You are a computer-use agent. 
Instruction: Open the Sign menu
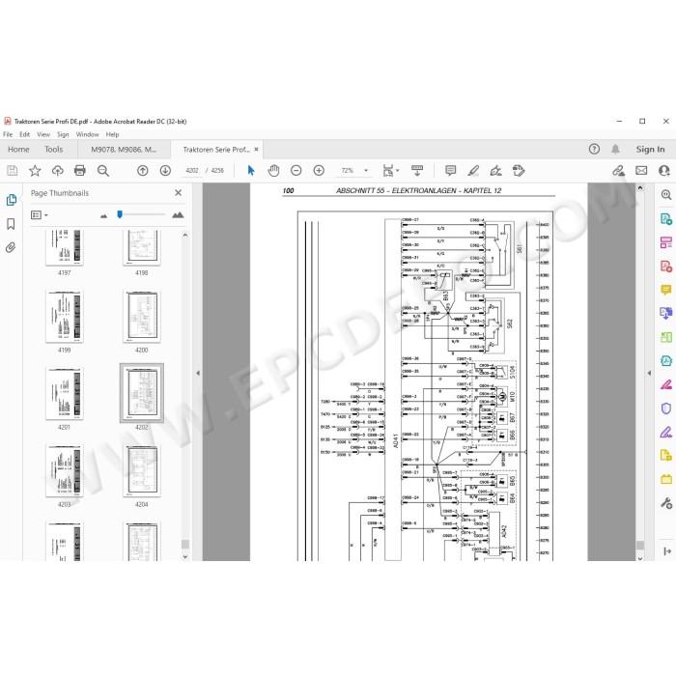click(x=63, y=134)
